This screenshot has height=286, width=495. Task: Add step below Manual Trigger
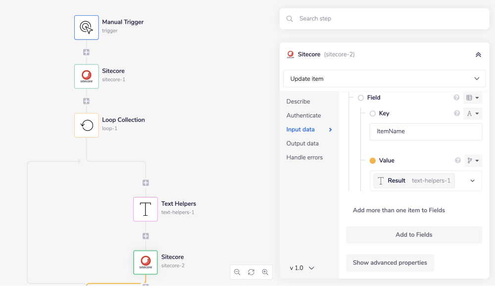coord(87,52)
